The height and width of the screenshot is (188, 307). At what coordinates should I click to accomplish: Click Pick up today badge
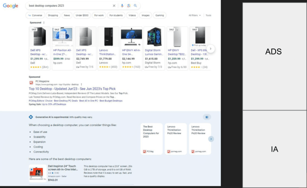[199, 45]
